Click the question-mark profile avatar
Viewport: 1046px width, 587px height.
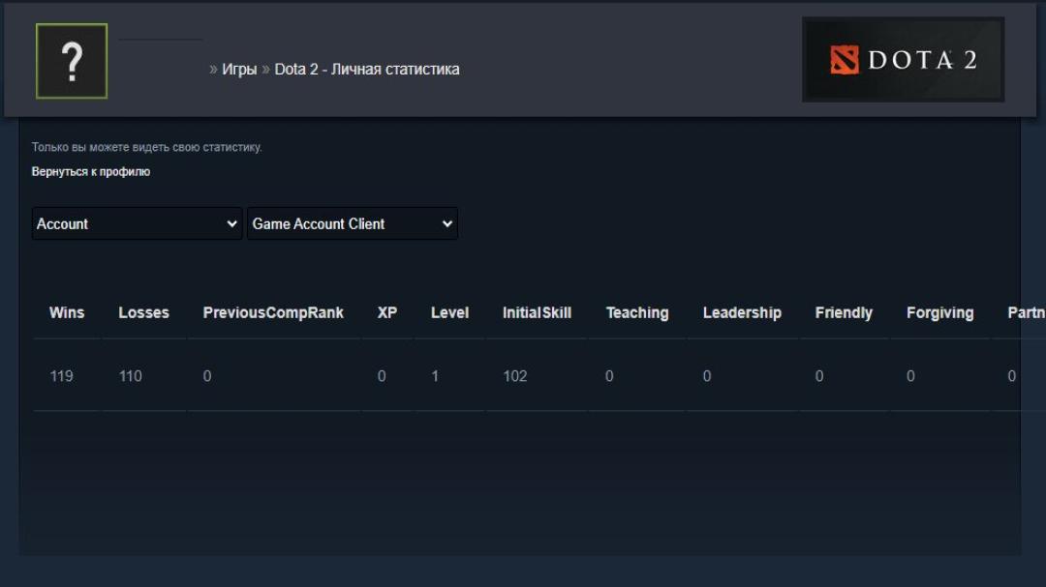click(x=72, y=61)
